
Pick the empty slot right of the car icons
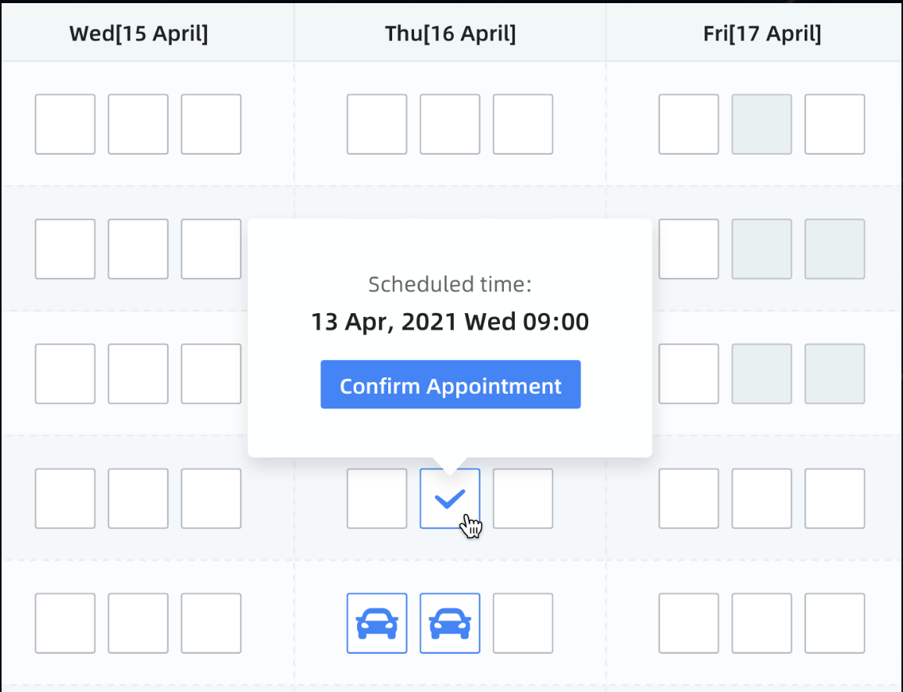pos(523,623)
